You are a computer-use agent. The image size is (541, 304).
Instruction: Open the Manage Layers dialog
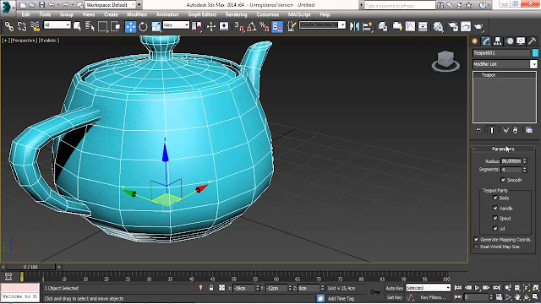[383, 26]
